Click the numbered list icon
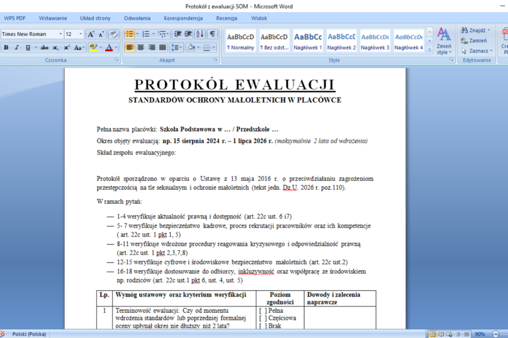Screen dimensions: 508x338 [x=146, y=34]
